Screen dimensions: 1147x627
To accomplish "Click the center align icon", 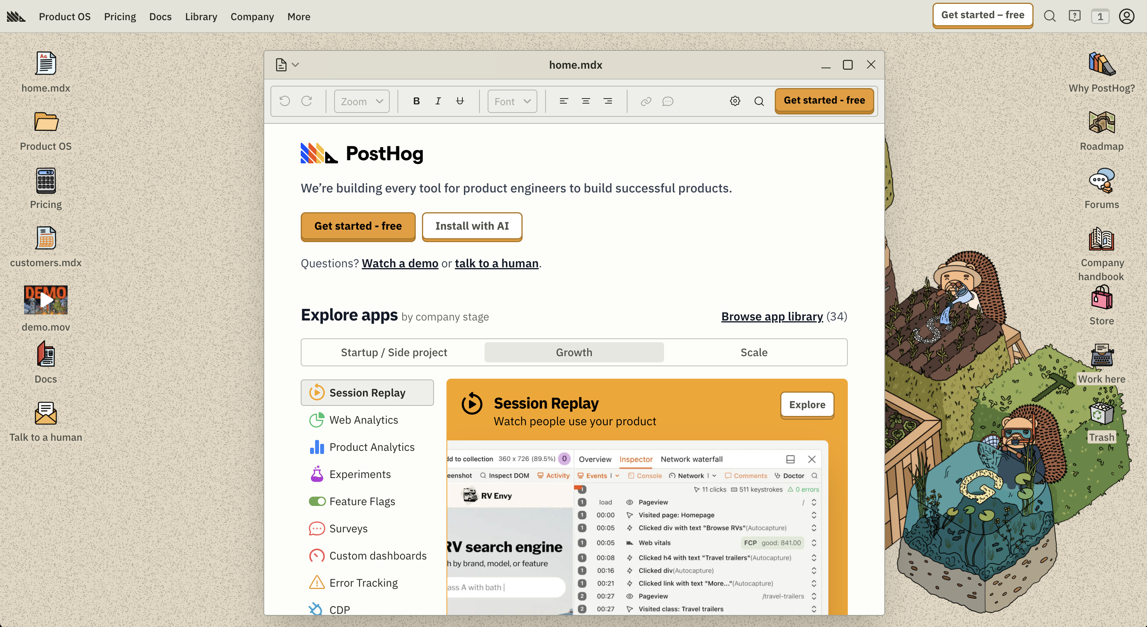I will point(586,101).
